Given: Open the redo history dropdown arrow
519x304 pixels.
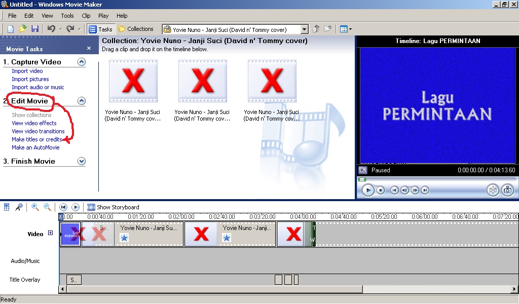Looking at the screenshot, I should pyautogui.click(x=79, y=29).
